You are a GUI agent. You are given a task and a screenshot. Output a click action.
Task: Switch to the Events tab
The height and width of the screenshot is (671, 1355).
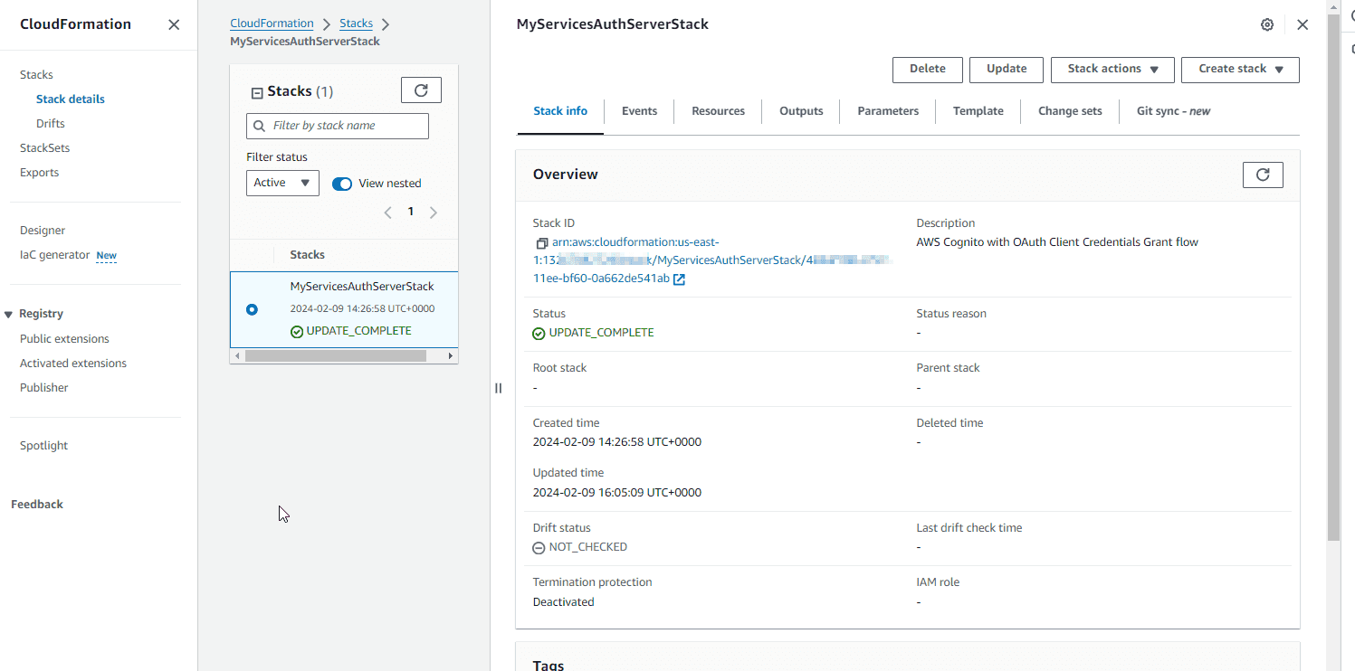click(x=639, y=111)
